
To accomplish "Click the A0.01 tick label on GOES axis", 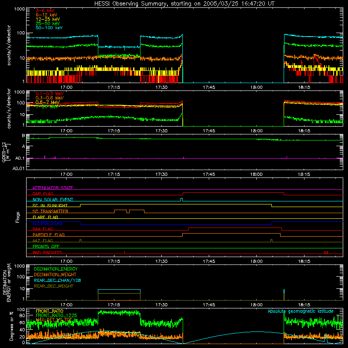I will (x=18, y=169).
